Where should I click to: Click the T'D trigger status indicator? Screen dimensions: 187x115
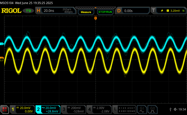pyautogui.click(x=29, y=11)
